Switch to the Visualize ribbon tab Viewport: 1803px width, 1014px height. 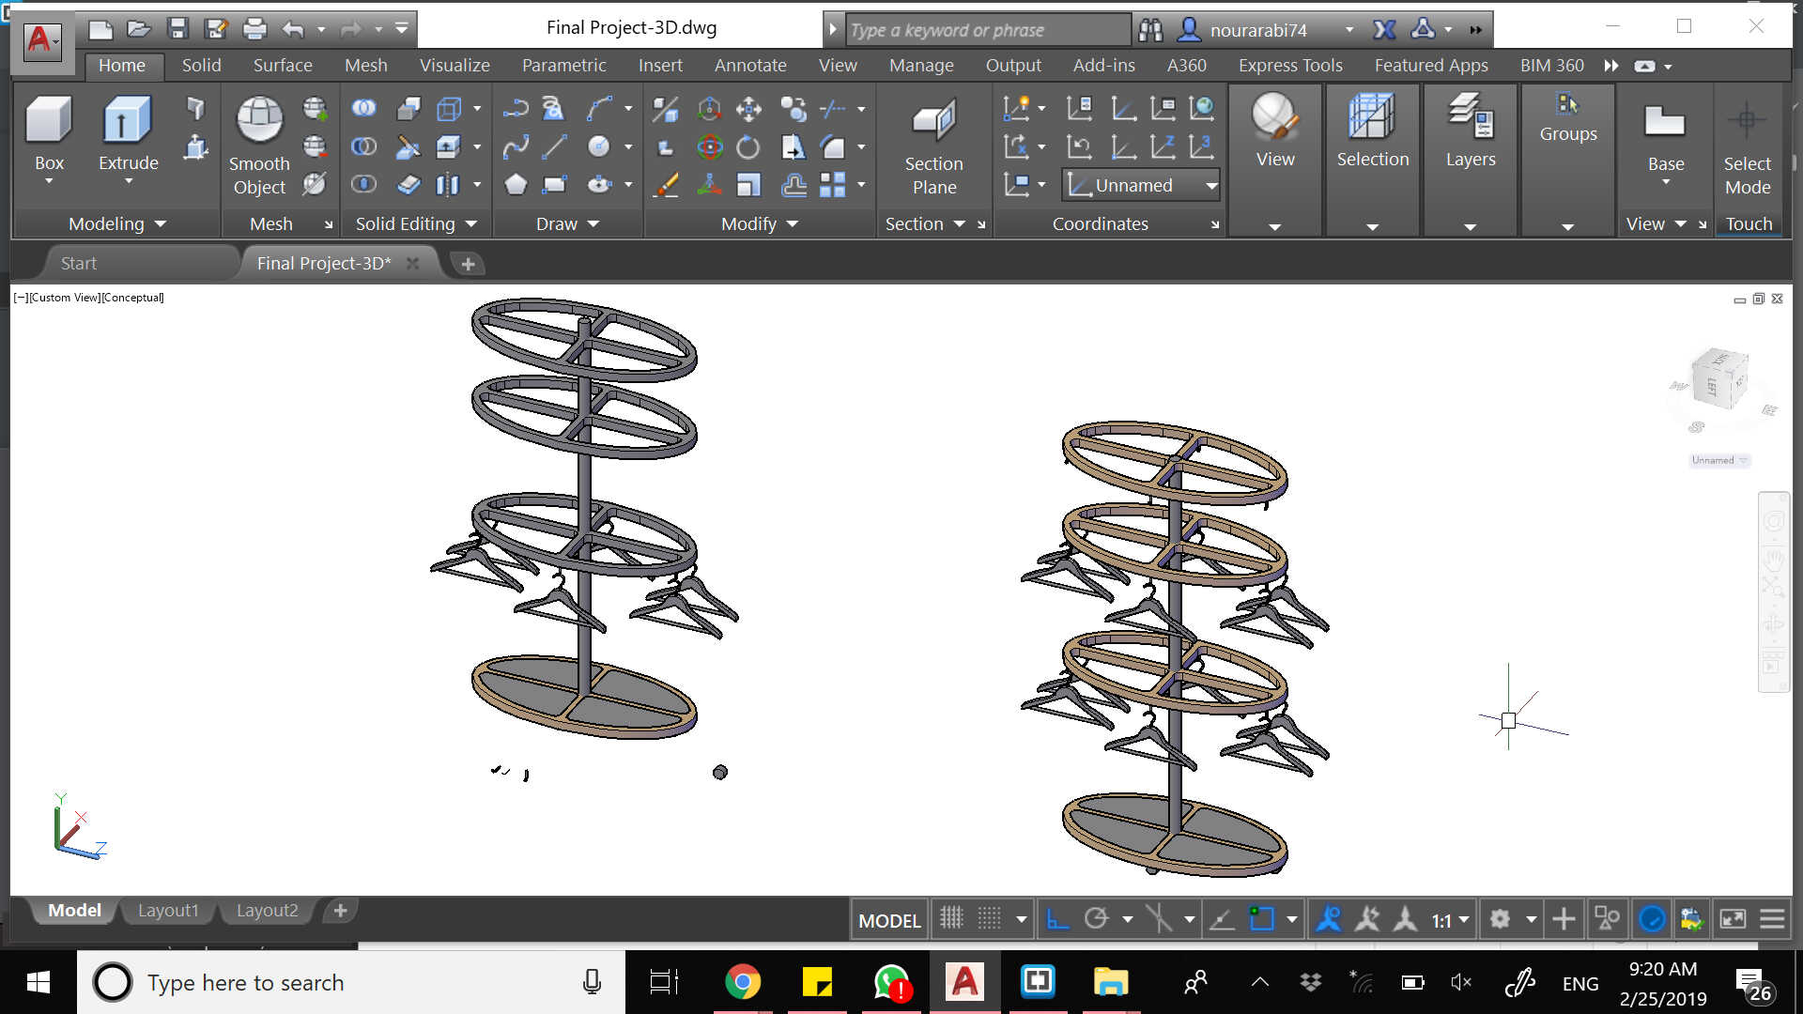tap(455, 66)
